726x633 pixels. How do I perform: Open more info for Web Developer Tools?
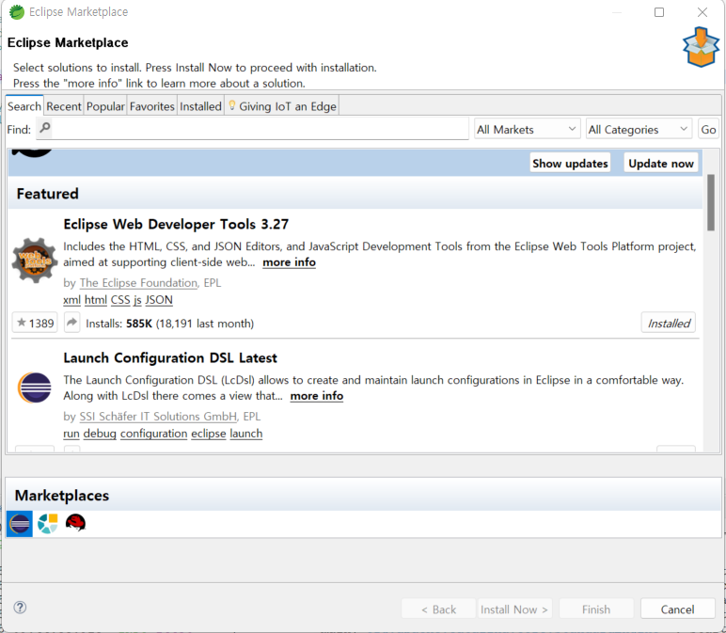click(289, 262)
